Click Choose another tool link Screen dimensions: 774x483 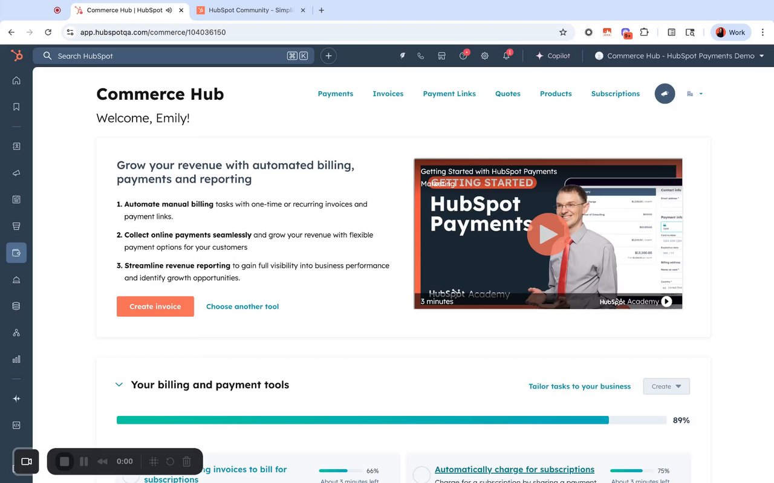point(242,306)
